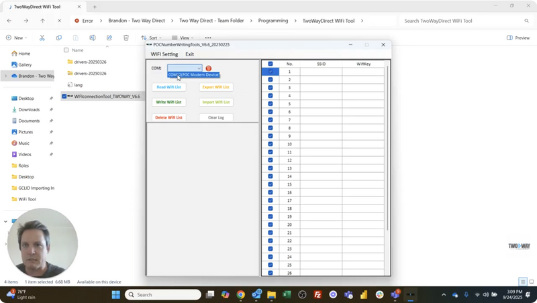This screenshot has height=303, width=537.
Task: Click the red COM connection status icon
Action: pyautogui.click(x=209, y=68)
